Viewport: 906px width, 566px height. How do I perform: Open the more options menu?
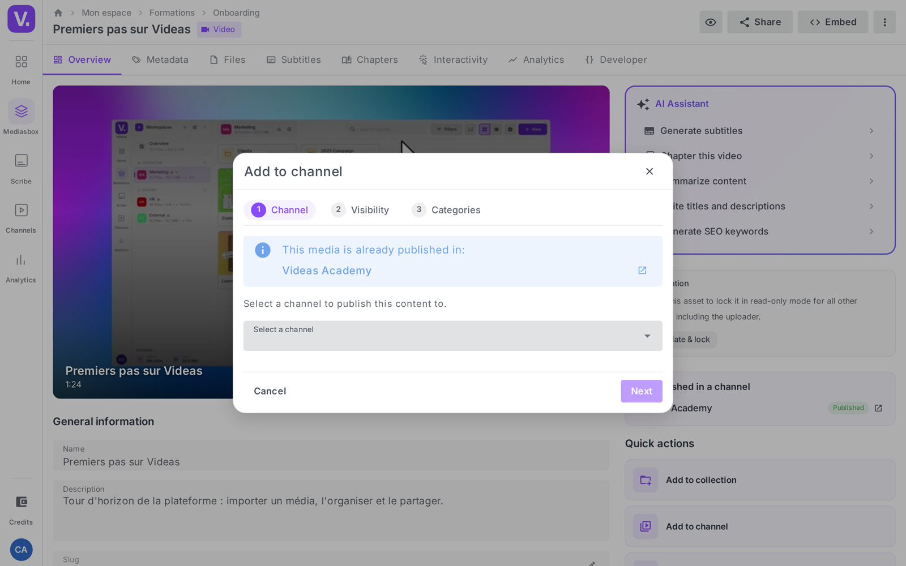(884, 22)
